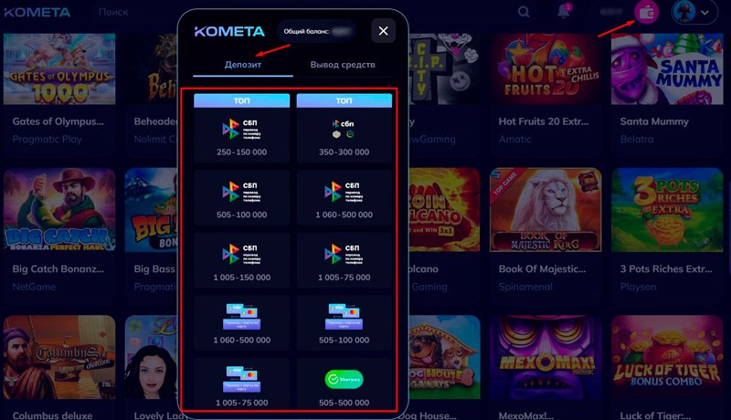This screenshot has width=731, height=420.
Task: Choose Sberpay option 505-500 000
Action: [x=344, y=384]
